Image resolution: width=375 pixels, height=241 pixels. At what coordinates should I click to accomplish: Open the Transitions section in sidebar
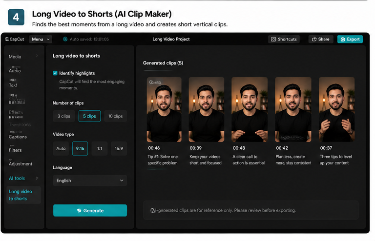point(20,124)
